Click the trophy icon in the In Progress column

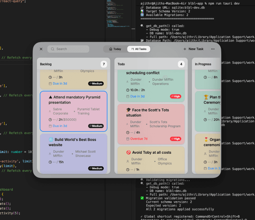[206, 97]
